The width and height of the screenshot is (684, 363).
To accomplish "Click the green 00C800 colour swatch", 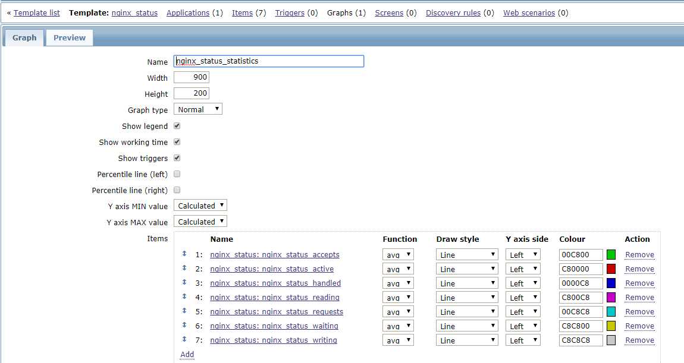I will coord(611,254).
